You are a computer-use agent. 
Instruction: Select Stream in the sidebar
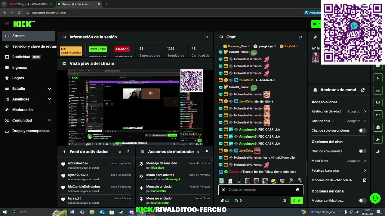[28, 36]
